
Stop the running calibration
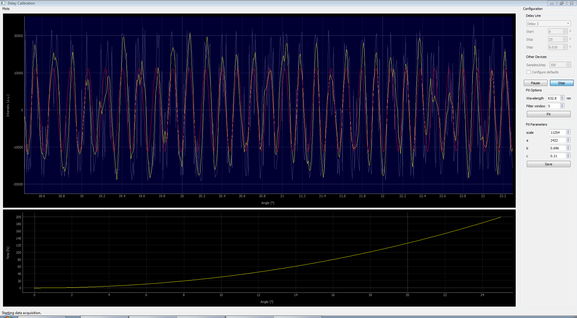pos(561,83)
